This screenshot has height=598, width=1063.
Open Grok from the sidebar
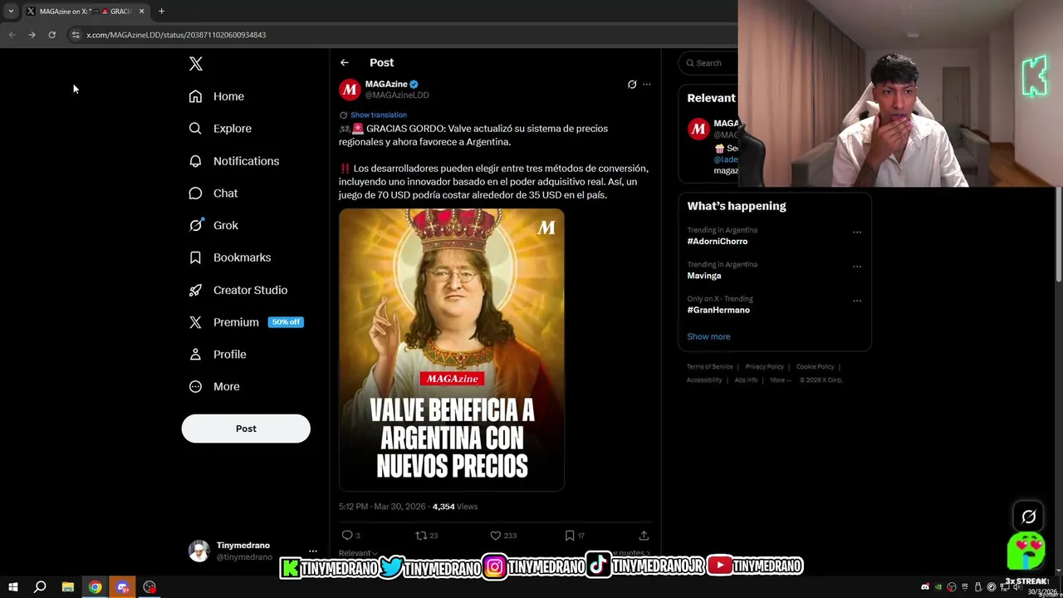[x=213, y=225]
